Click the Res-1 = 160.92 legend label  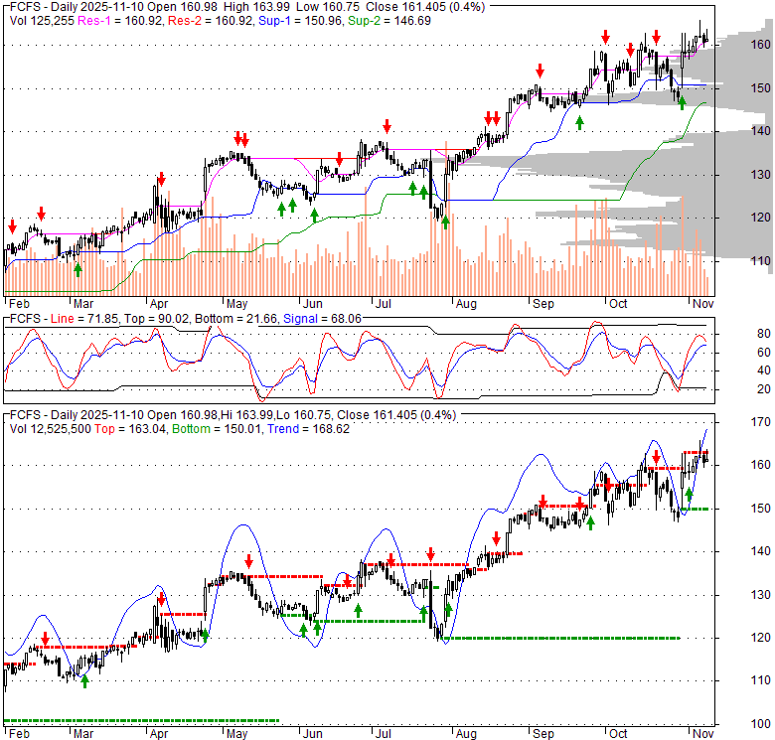pyautogui.click(x=119, y=21)
